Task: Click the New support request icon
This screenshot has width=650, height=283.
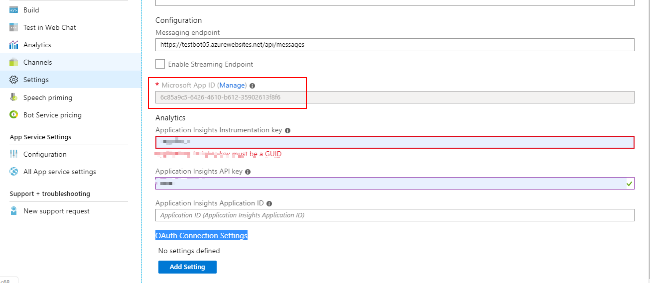Action: (x=14, y=211)
